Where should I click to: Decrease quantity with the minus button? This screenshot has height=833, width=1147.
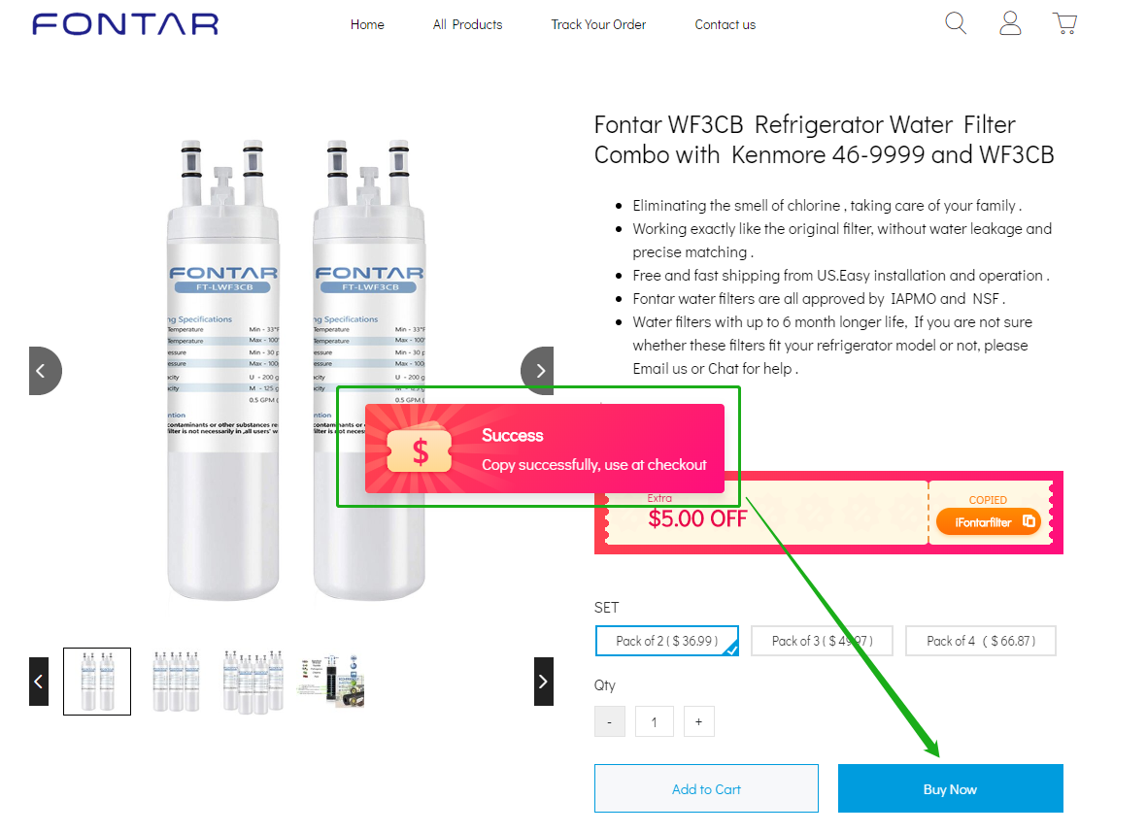point(609,721)
